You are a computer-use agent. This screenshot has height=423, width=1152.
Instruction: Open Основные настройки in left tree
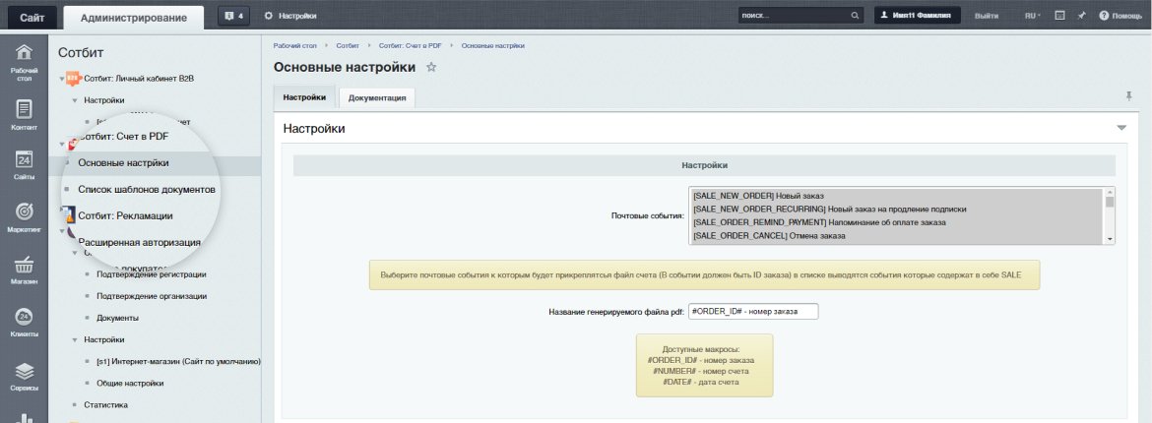coord(123,163)
